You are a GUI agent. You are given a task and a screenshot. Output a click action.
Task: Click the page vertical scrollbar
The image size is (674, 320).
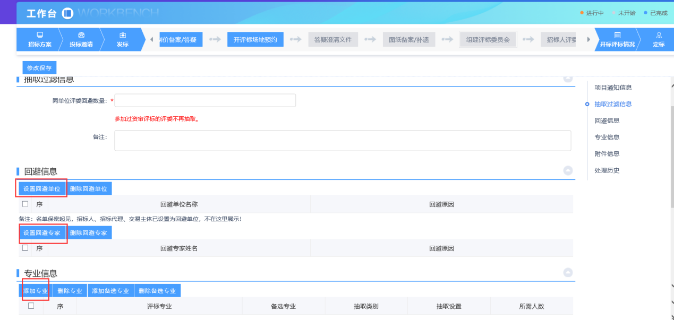point(671,159)
